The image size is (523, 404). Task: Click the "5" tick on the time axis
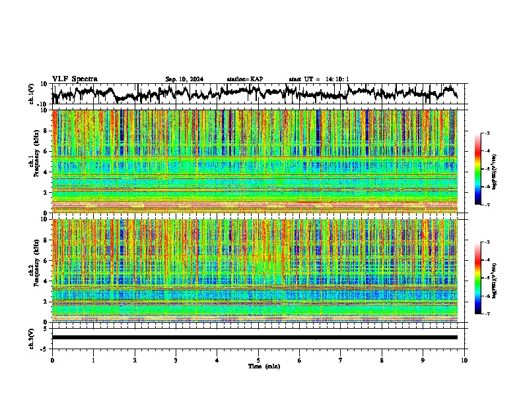(258, 360)
